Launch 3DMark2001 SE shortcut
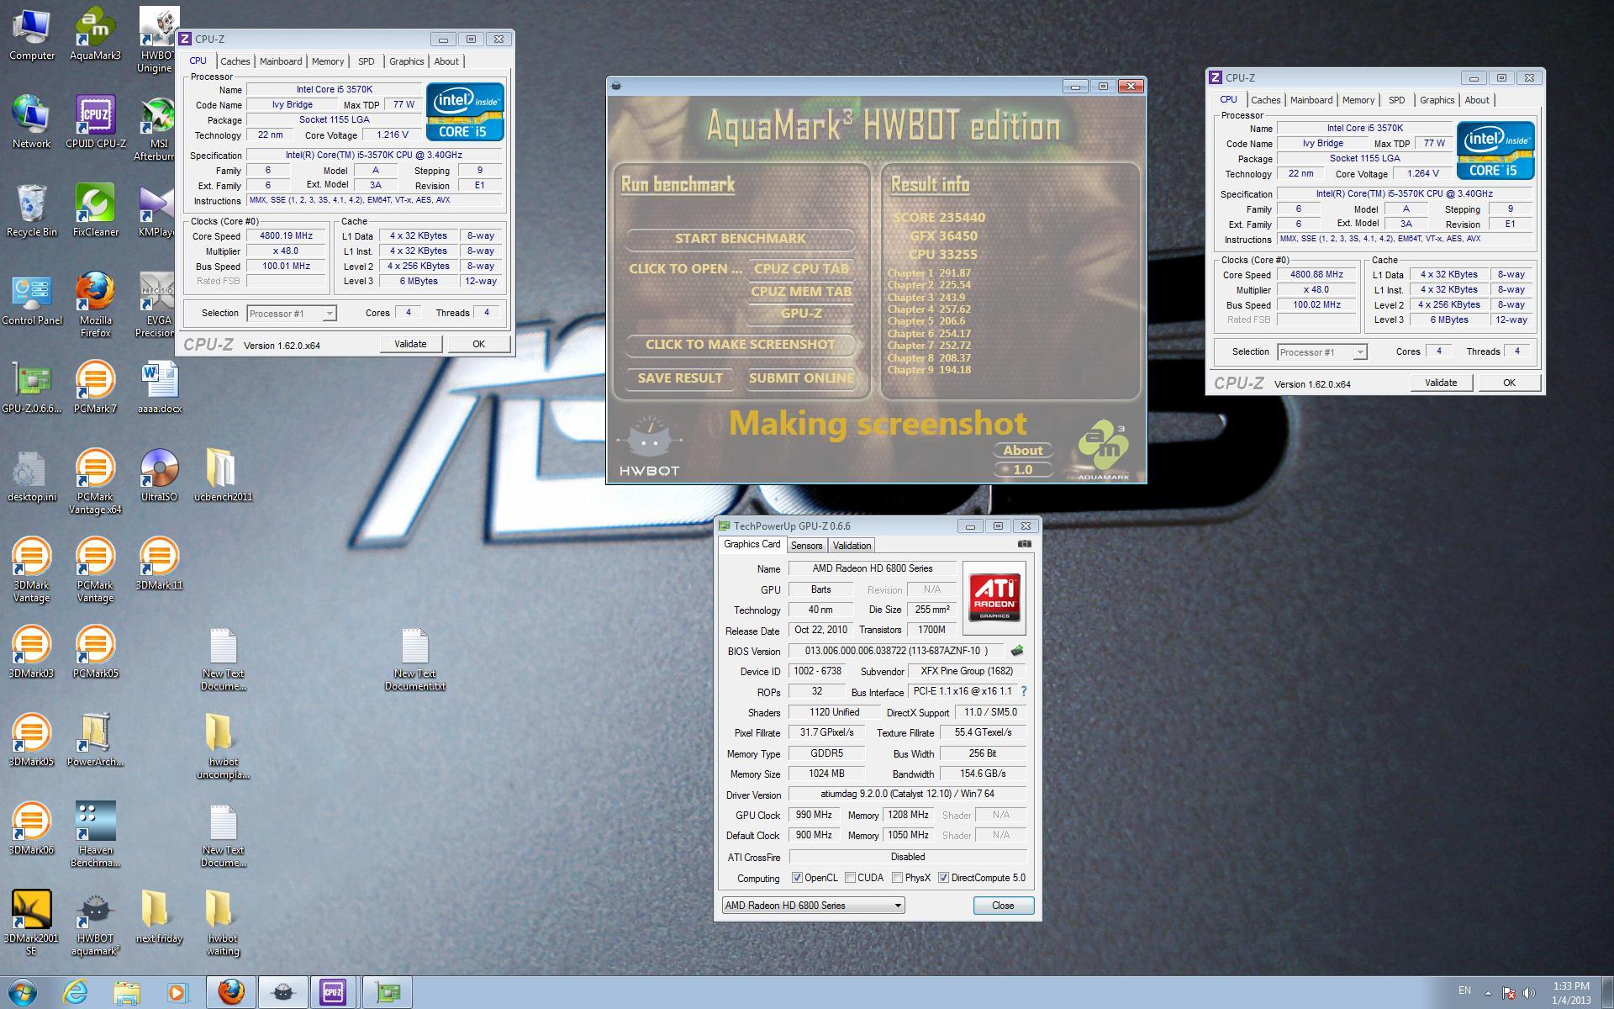Viewport: 1614px width, 1009px height. click(x=31, y=922)
